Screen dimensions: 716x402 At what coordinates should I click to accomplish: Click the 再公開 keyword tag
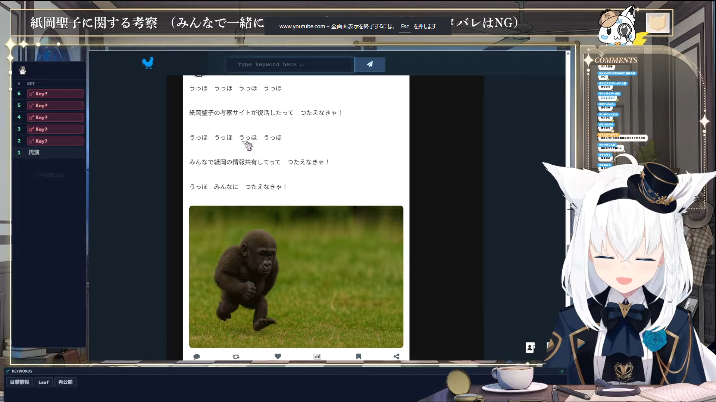(65, 382)
